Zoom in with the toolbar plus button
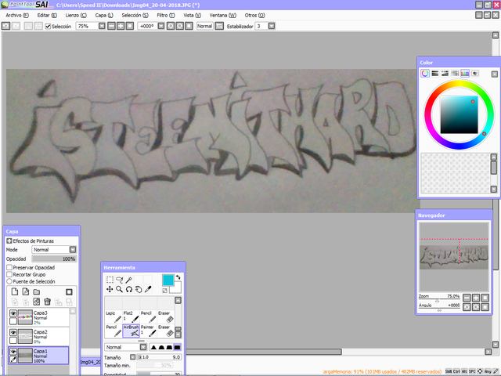 121,26
